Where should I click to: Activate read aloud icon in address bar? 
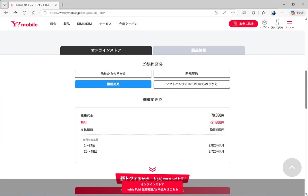click(x=225, y=13)
